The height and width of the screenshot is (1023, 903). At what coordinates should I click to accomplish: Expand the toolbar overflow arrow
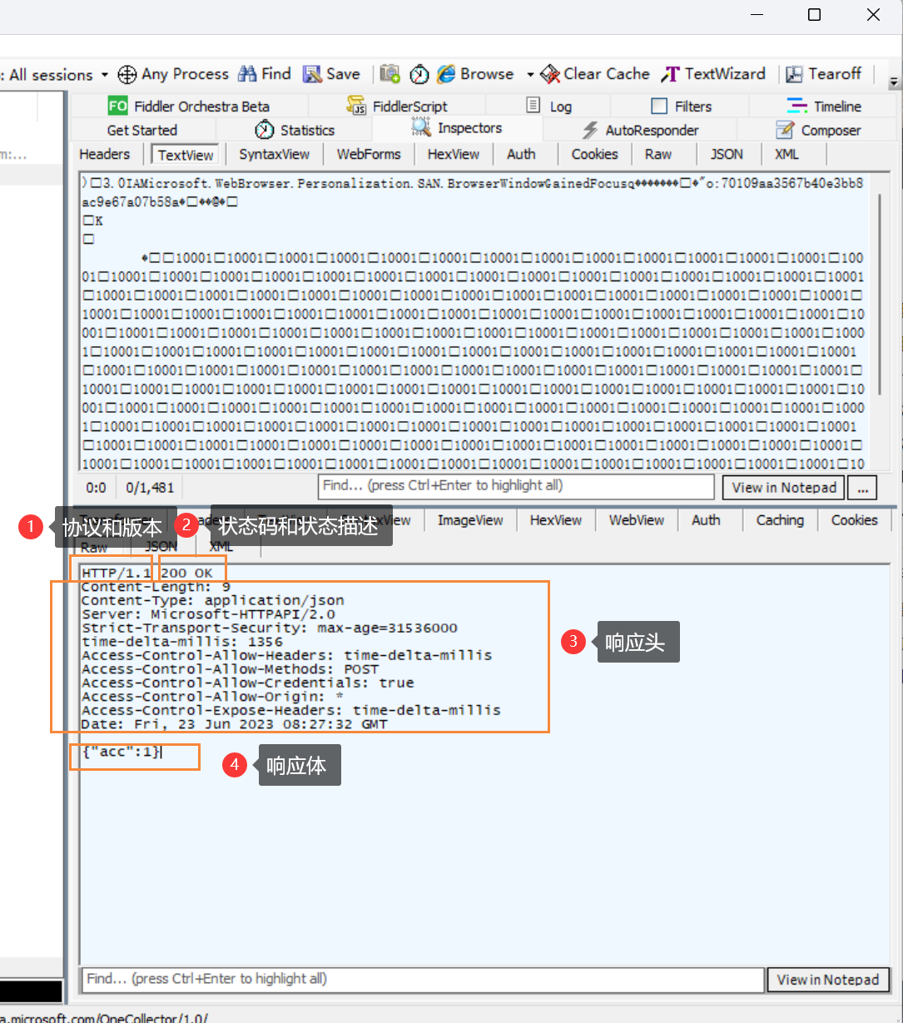tap(894, 82)
